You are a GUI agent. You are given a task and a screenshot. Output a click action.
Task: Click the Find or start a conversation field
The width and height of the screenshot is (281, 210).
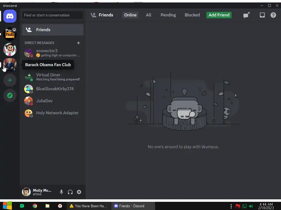(x=52, y=15)
